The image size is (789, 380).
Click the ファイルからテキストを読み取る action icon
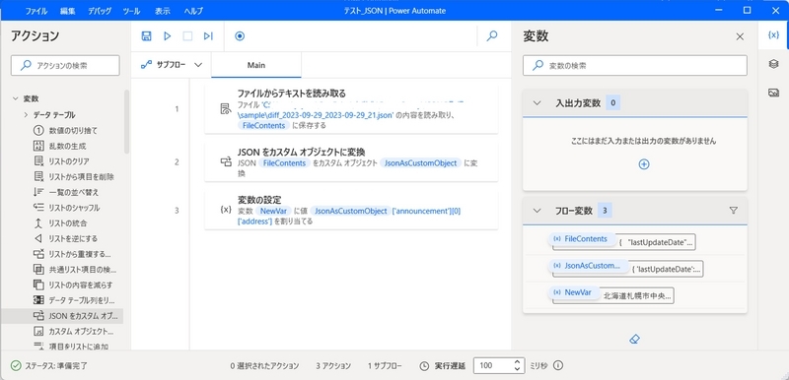click(x=227, y=109)
